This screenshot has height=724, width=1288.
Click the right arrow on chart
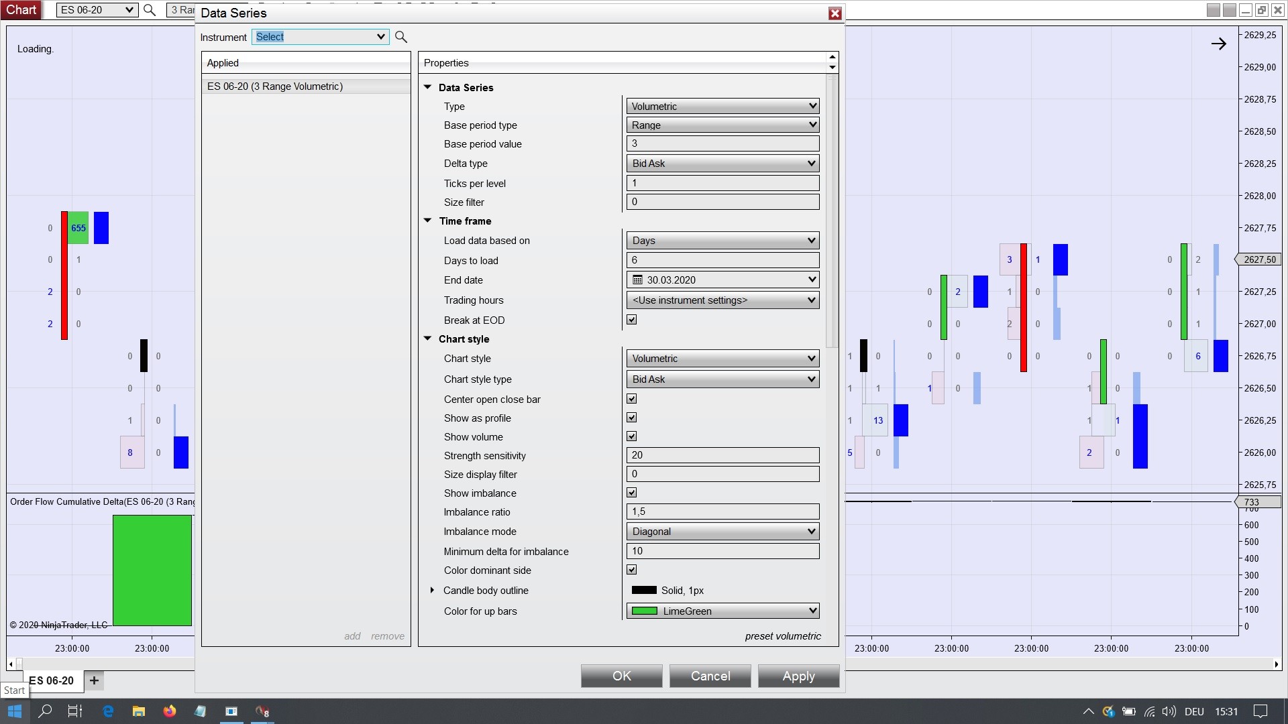[x=1218, y=44]
